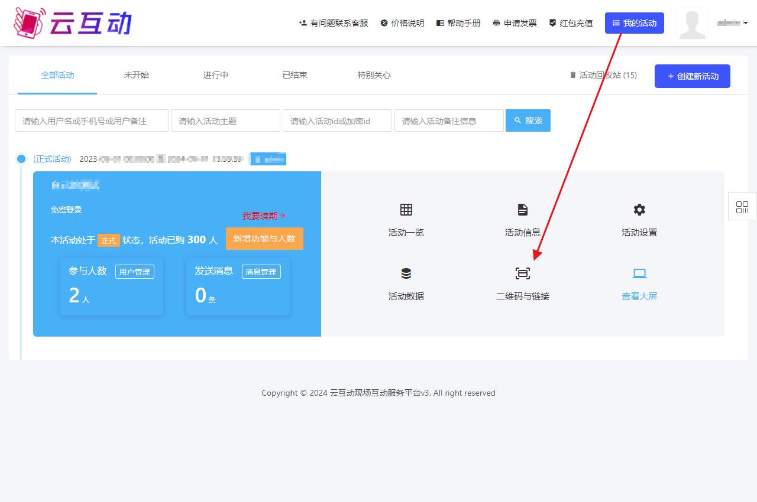Switch to the 已结束 tab
Viewport: 757px width, 502px height.
click(x=295, y=75)
